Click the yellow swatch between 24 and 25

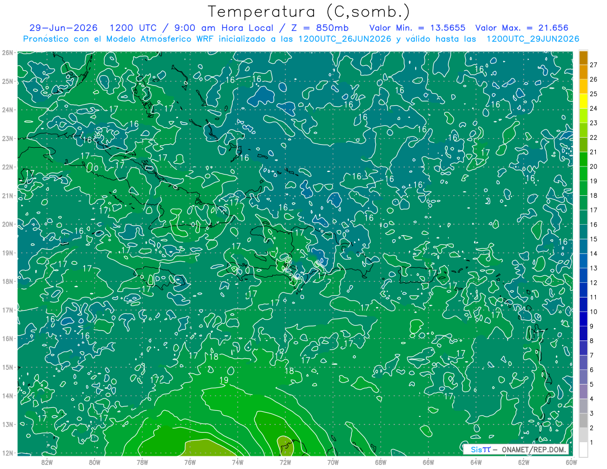[x=584, y=101]
